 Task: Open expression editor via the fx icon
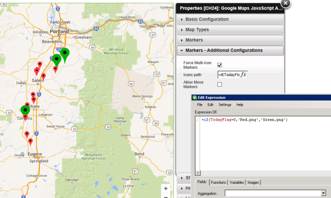point(244,74)
